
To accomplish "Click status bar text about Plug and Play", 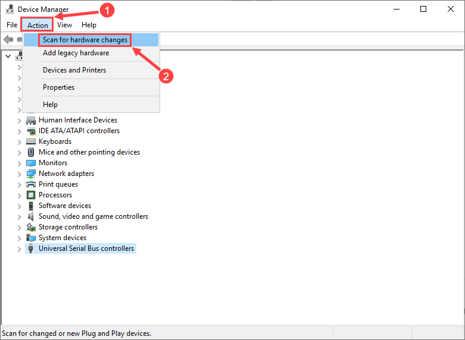I will click(77, 333).
